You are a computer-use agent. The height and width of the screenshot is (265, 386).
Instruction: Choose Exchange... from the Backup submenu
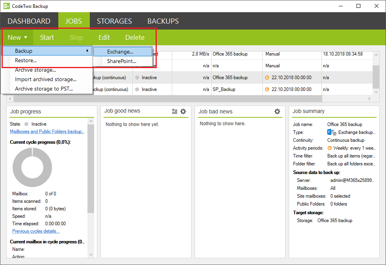pyautogui.click(x=123, y=52)
